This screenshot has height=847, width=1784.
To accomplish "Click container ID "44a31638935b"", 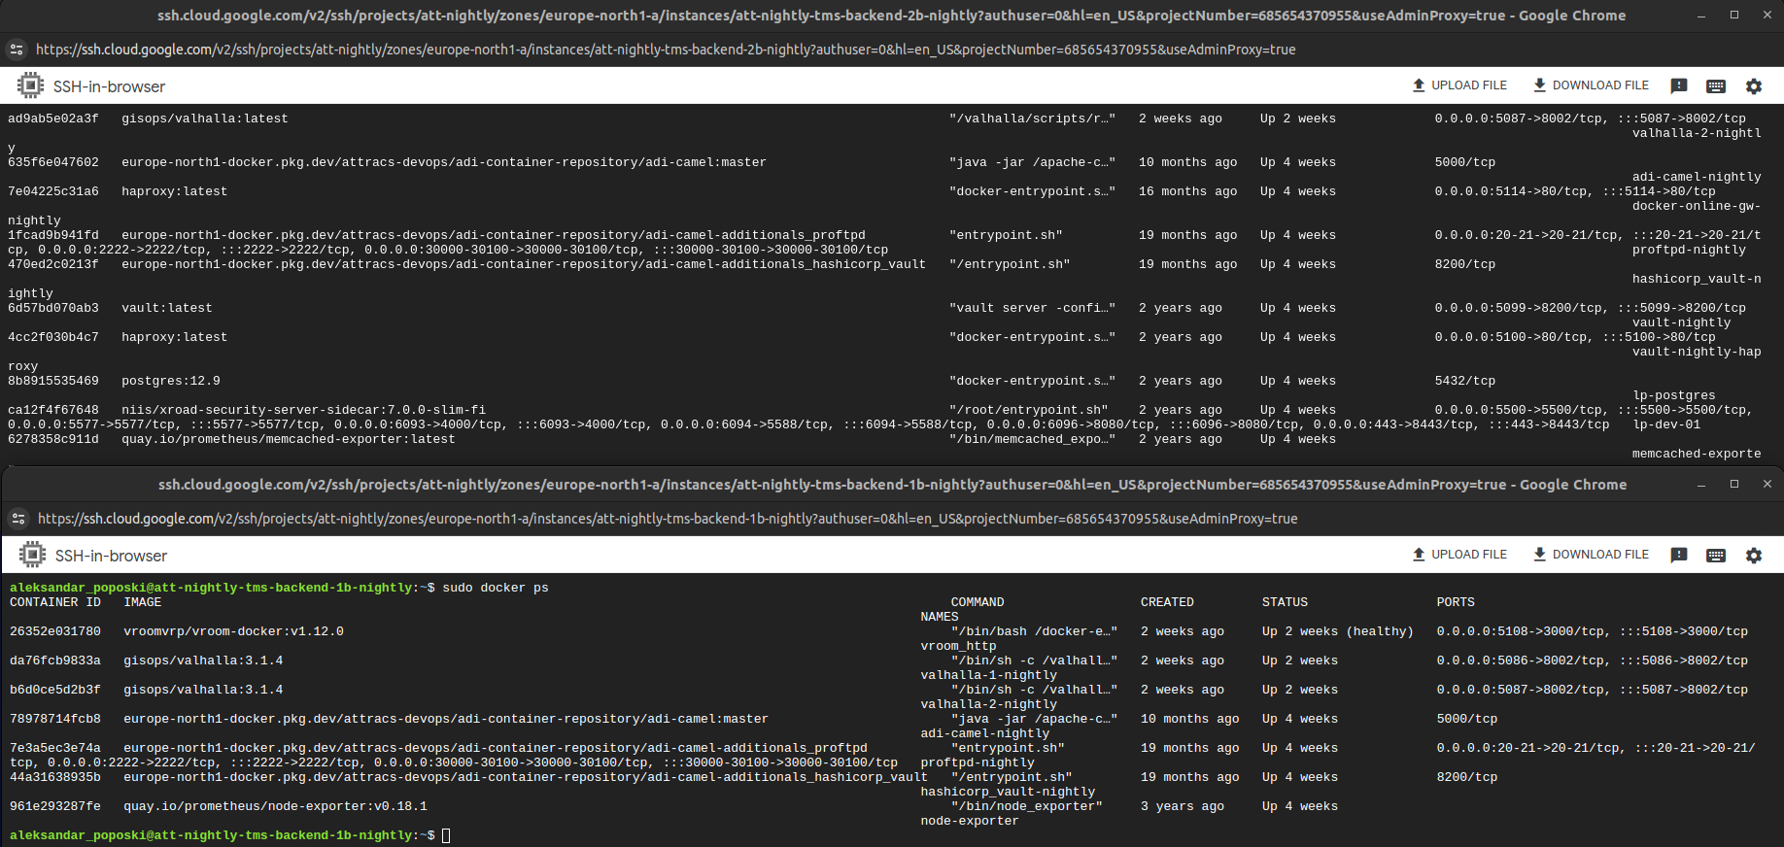I will click(55, 777).
